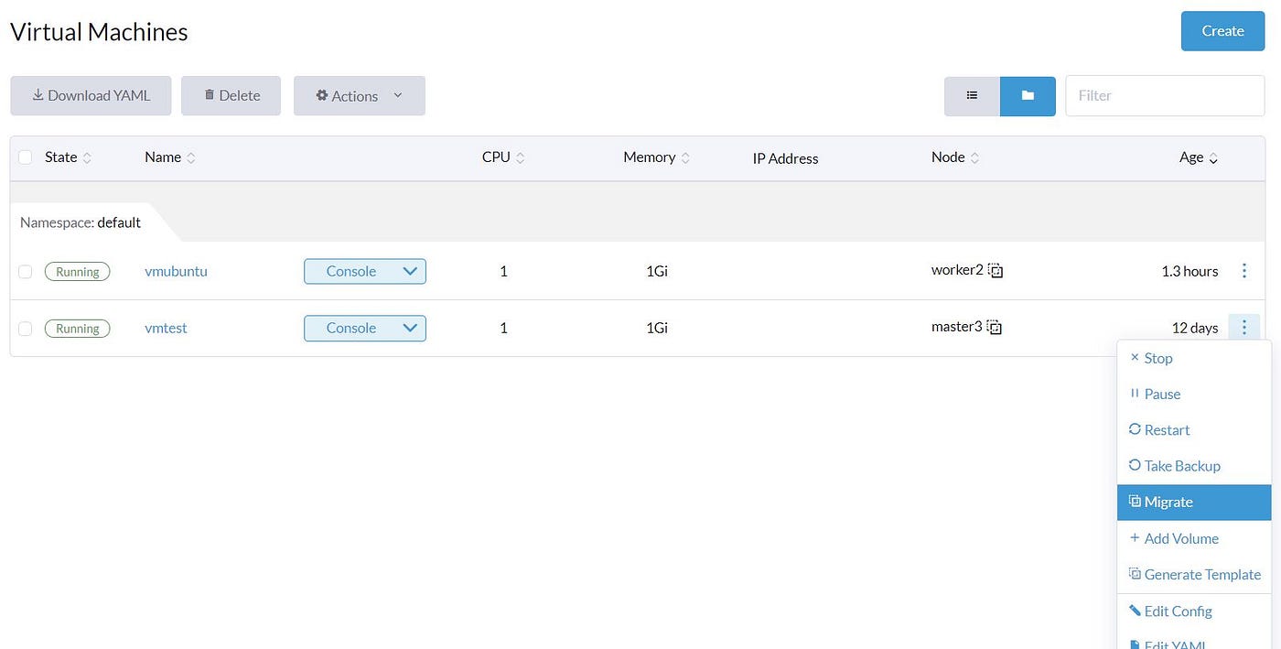
Task: Select the list view icon
Action: 971,95
